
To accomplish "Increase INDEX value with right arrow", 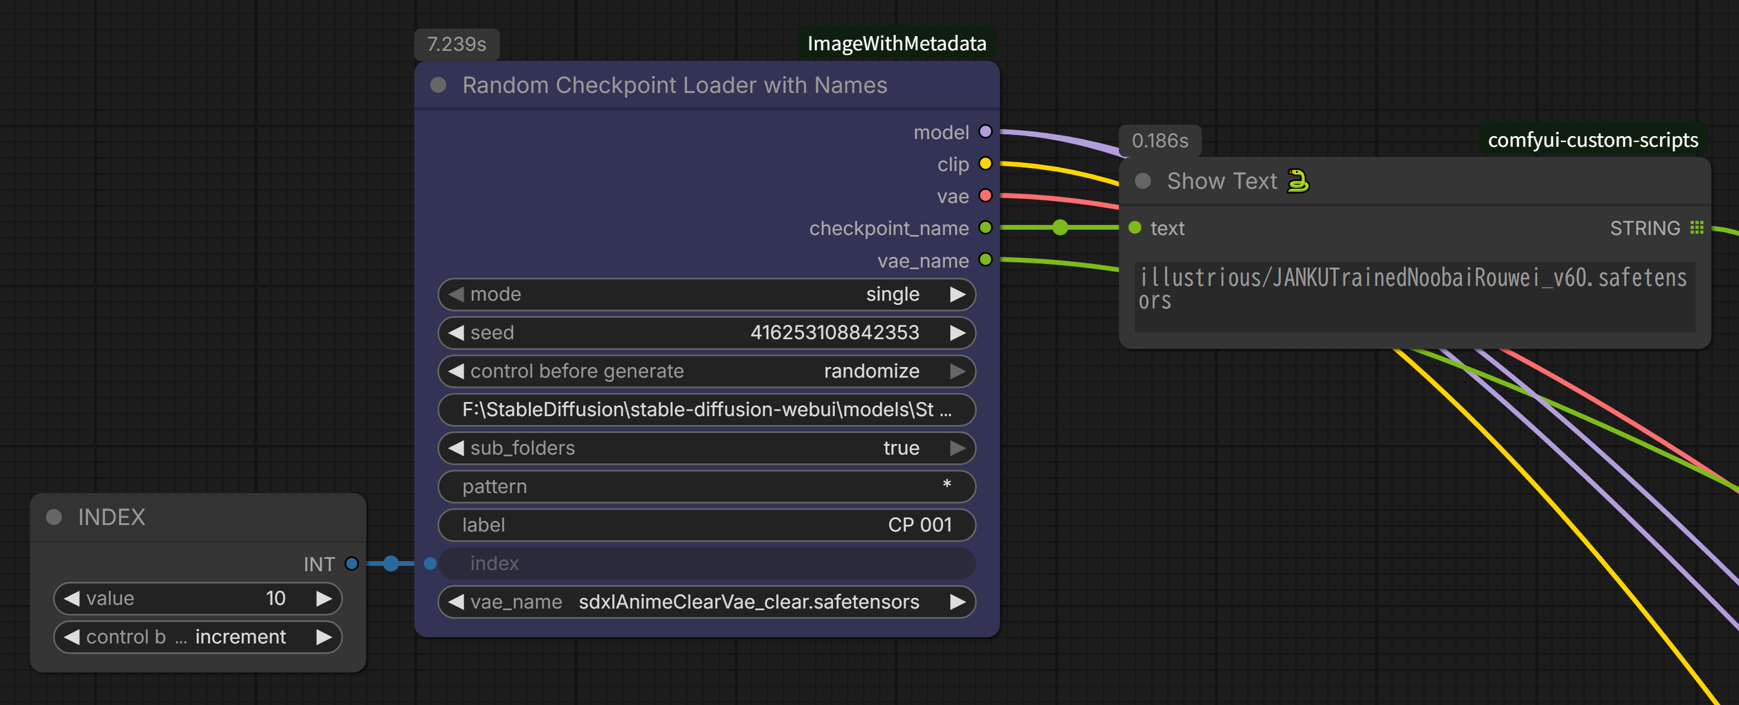I will pyautogui.click(x=324, y=598).
